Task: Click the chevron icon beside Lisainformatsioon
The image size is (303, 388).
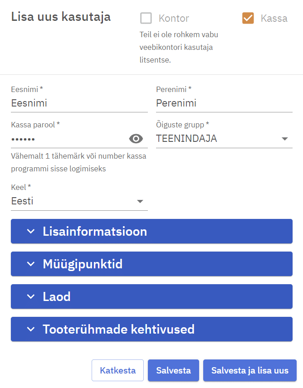Action: (30, 232)
